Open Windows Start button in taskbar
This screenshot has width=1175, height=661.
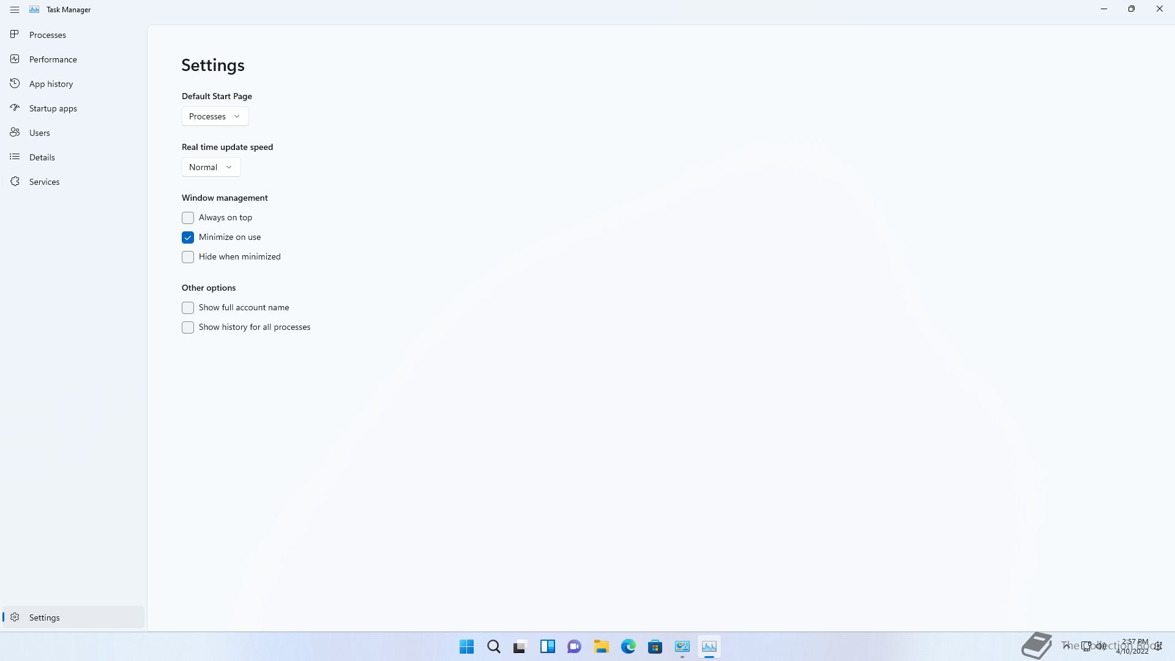[x=466, y=647]
